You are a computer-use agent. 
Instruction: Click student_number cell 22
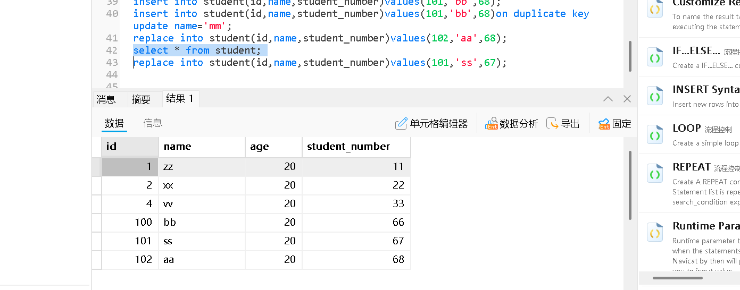[356, 185]
